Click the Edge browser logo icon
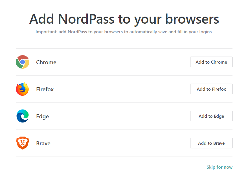The width and height of the screenshot is (248, 174). click(x=23, y=116)
